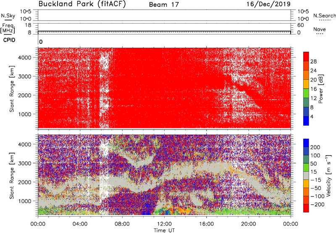
Task: Click the 'Freq. [MHz]' axis label
Action: [8, 29]
